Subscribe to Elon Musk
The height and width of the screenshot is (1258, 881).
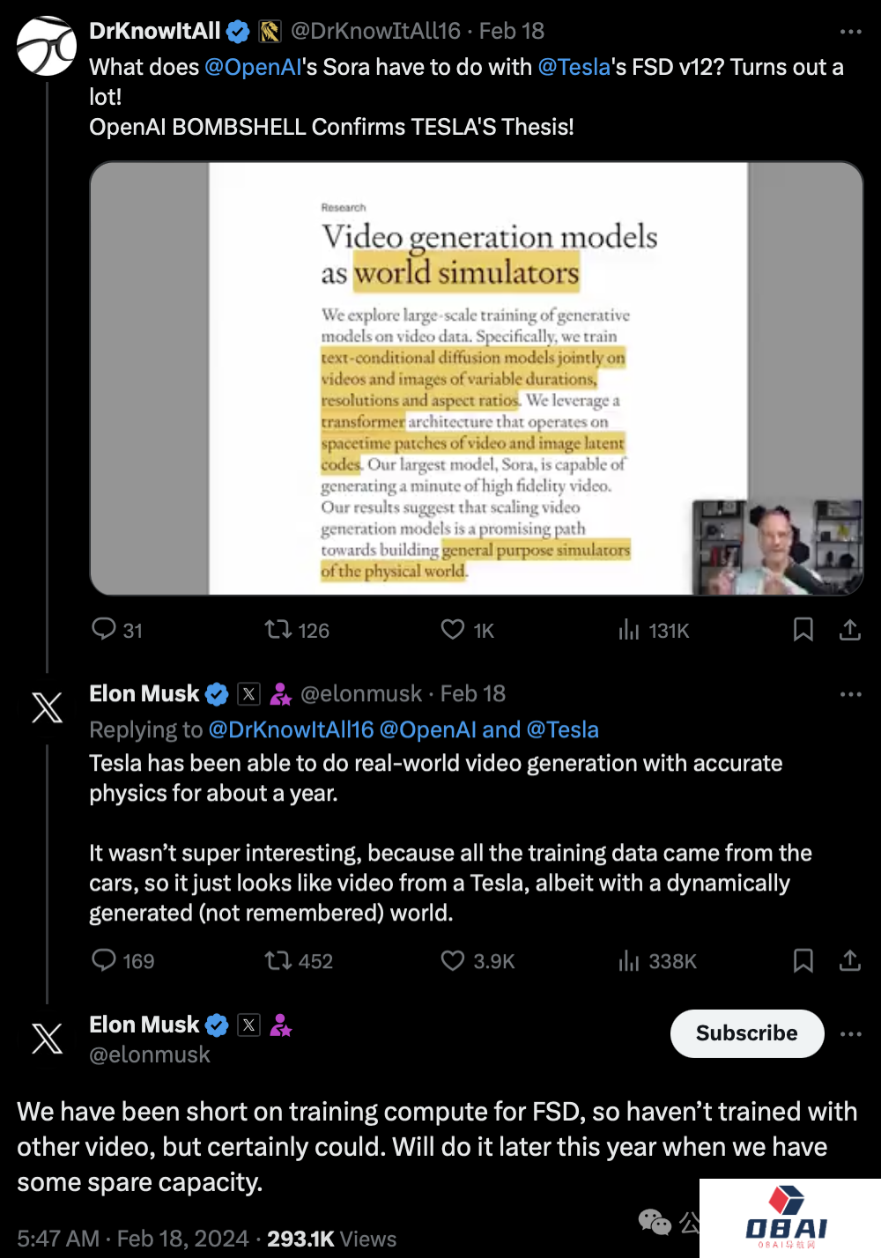(x=747, y=1033)
